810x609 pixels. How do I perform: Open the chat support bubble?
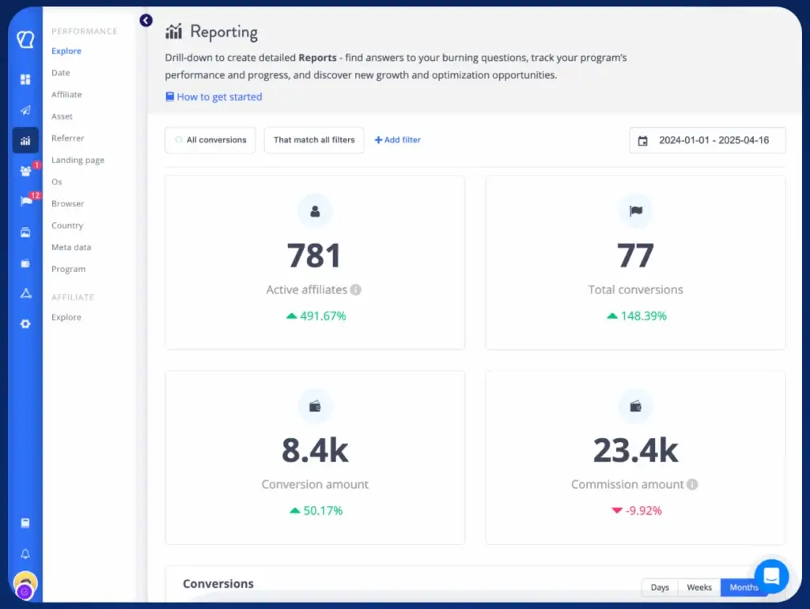pyautogui.click(x=771, y=577)
